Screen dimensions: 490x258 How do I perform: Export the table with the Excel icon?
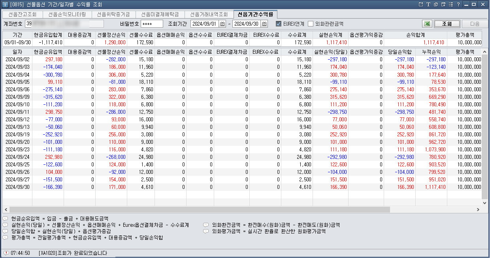point(427,24)
